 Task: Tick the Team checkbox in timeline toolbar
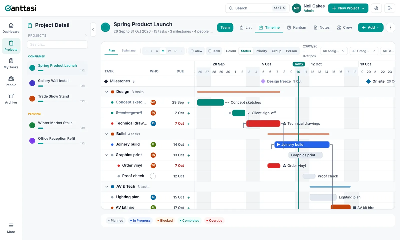click(x=214, y=51)
